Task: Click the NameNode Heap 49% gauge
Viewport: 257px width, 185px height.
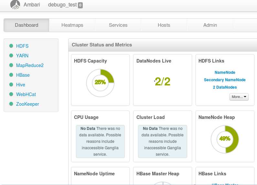Action: 225,139
